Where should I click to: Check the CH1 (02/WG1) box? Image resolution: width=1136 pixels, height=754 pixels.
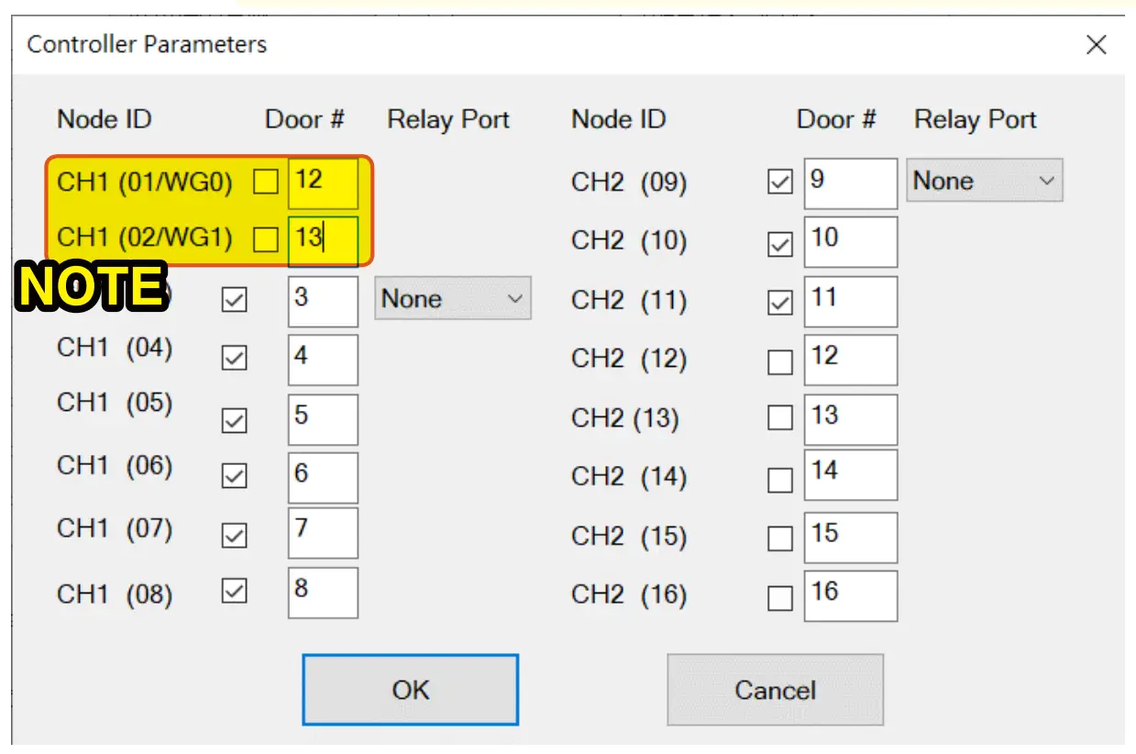coord(265,241)
